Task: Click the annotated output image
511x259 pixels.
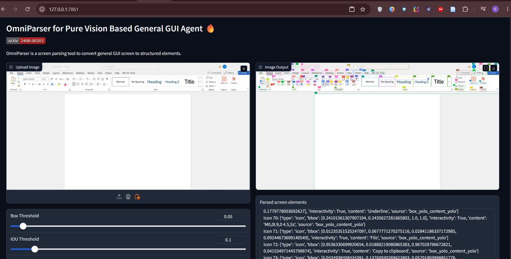Action: (x=377, y=126)
